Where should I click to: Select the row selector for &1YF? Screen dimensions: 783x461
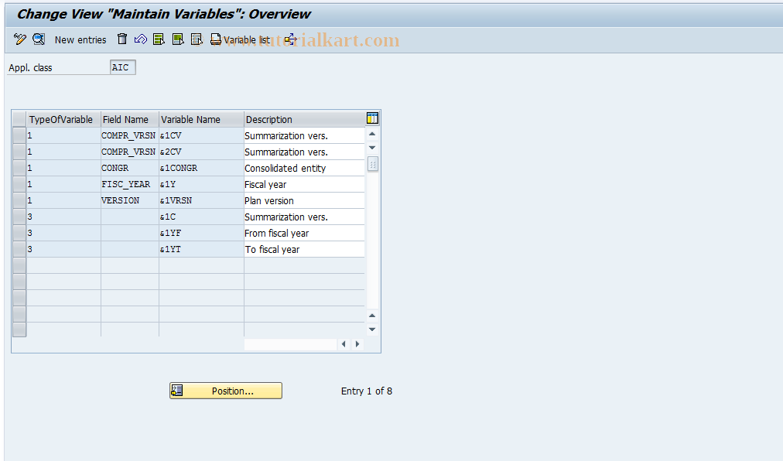coord(19,233)
